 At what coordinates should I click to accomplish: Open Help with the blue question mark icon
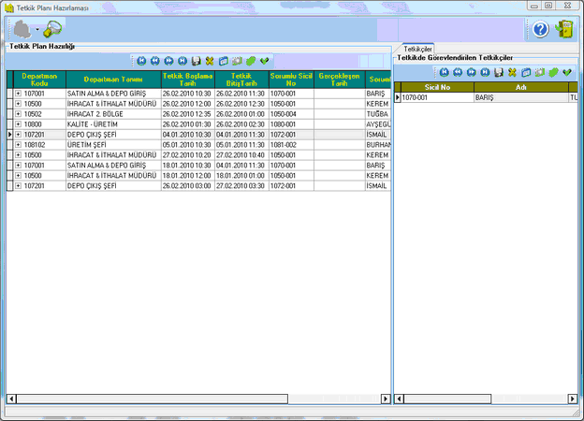click(540, 29)
